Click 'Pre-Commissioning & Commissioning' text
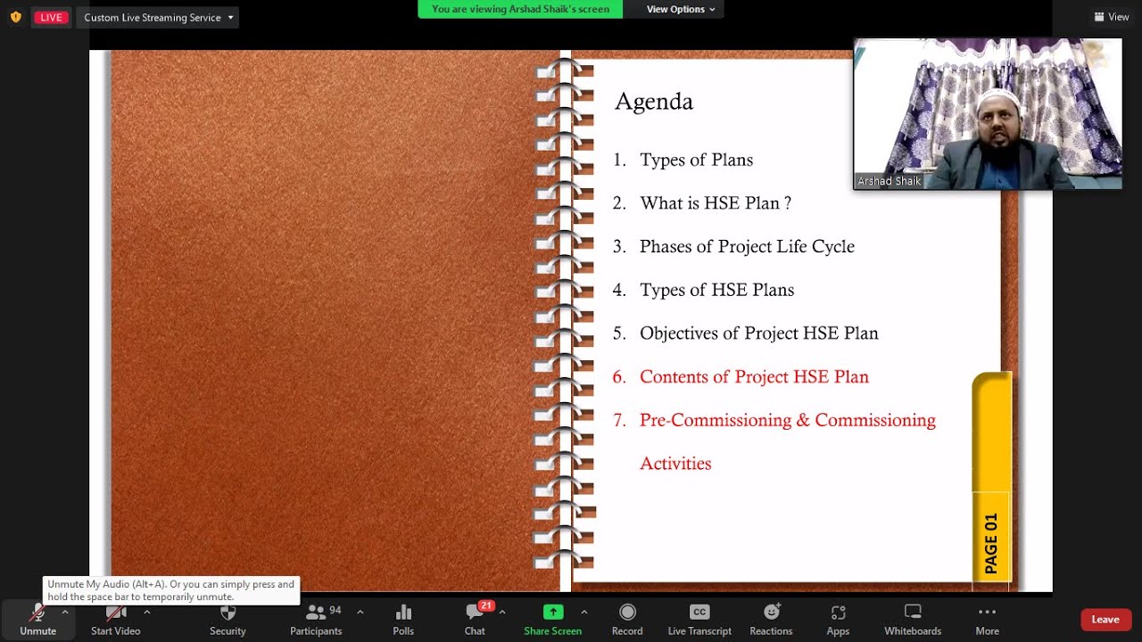 [788, 420]
